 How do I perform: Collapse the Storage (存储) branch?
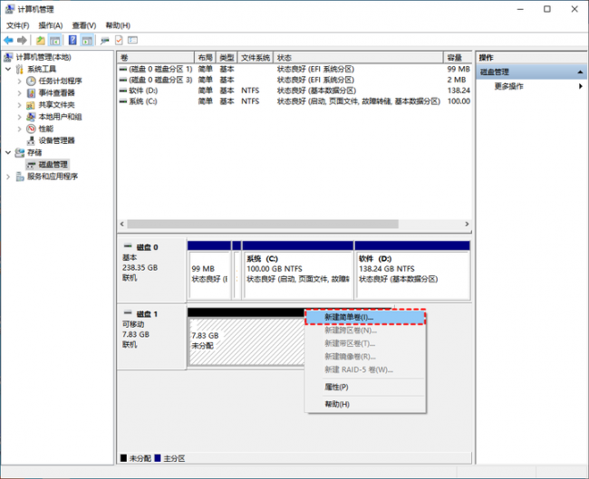8,152
